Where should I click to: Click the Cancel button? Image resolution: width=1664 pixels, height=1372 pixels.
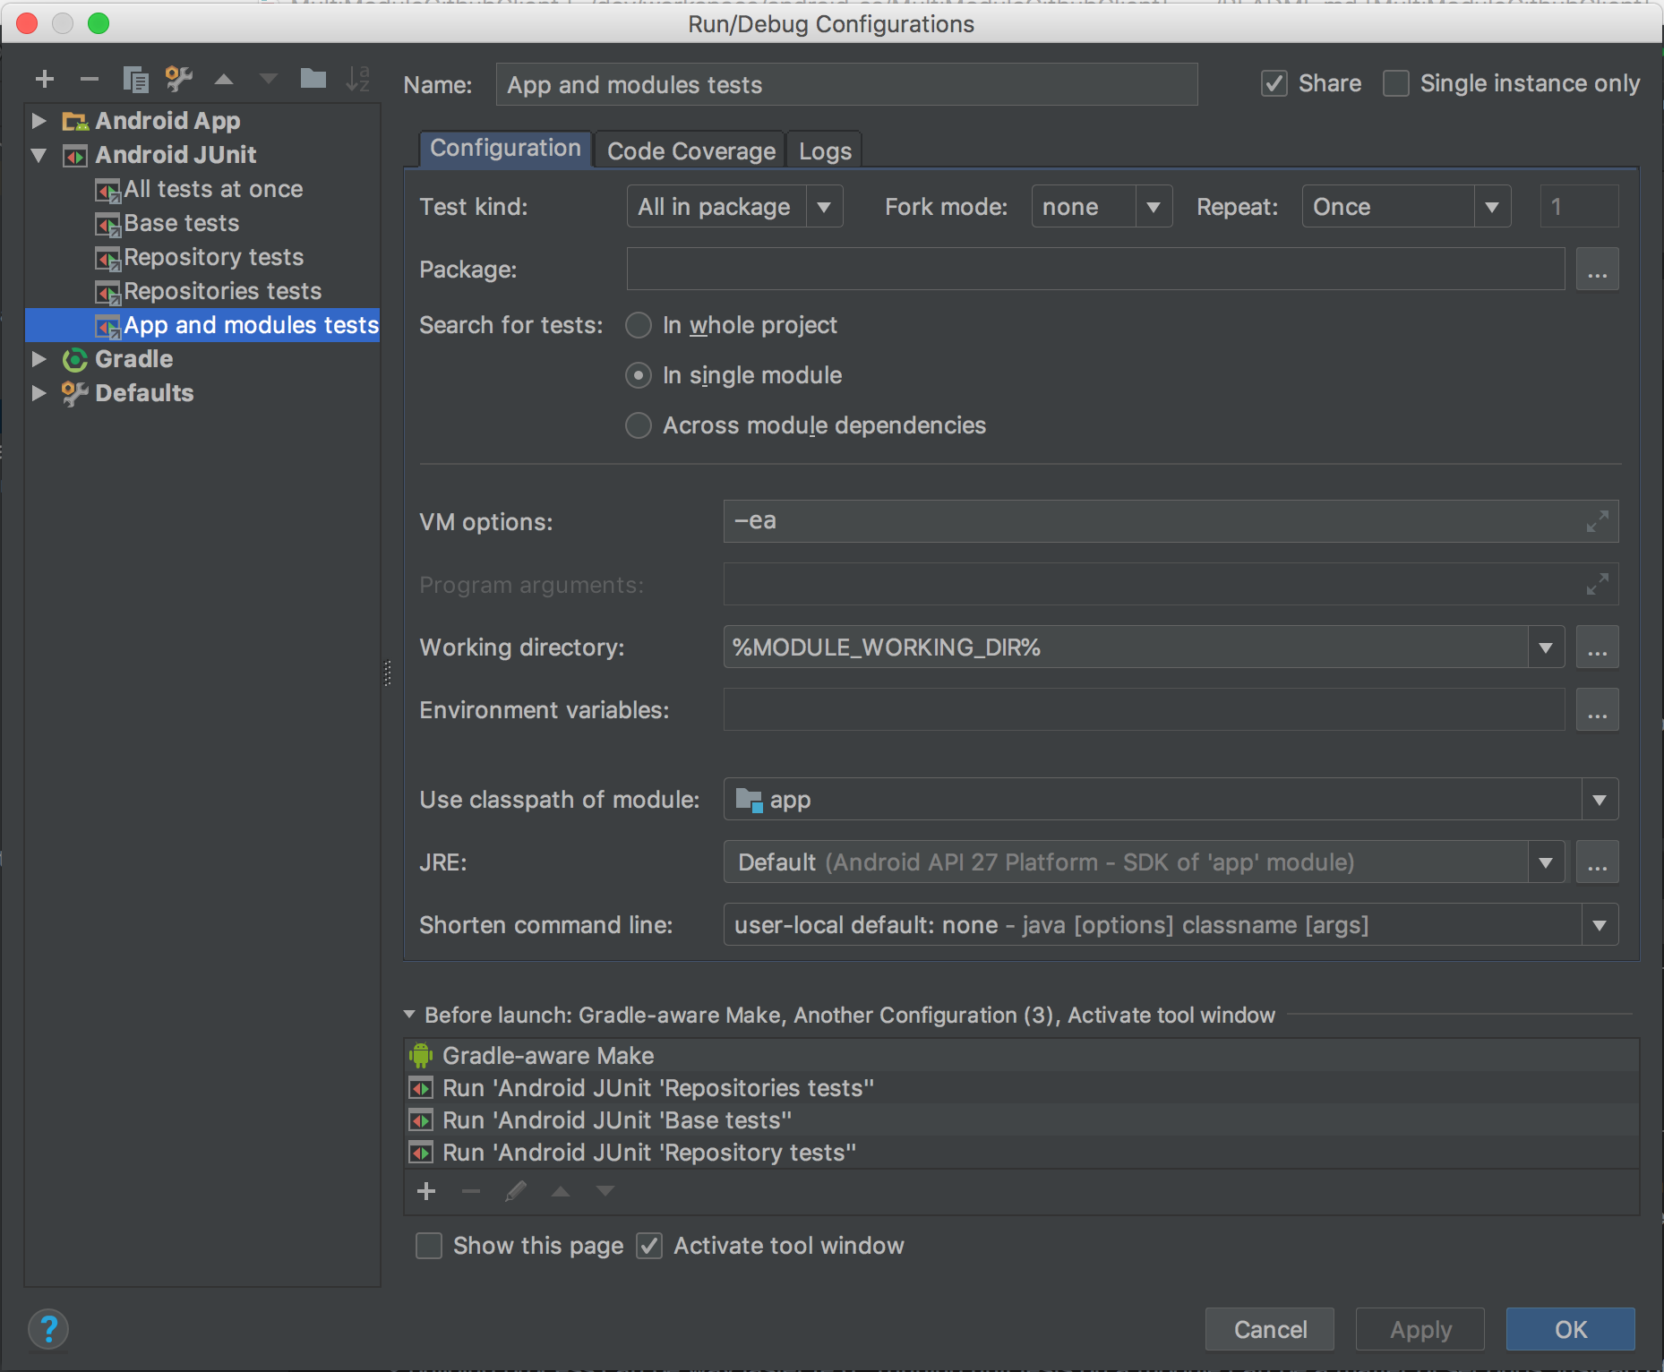[x=1270, y=1329]
